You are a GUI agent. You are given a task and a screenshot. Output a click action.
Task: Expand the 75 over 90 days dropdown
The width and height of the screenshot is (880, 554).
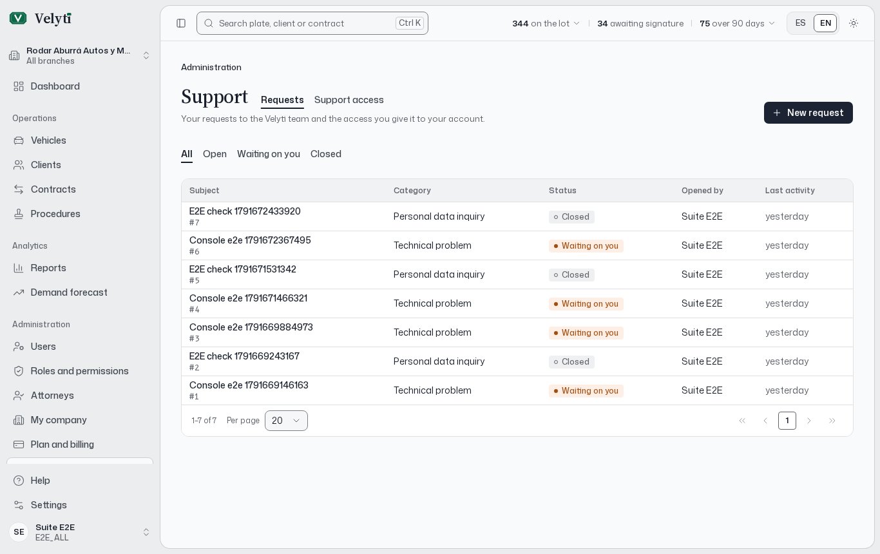[x=738, y=23]
